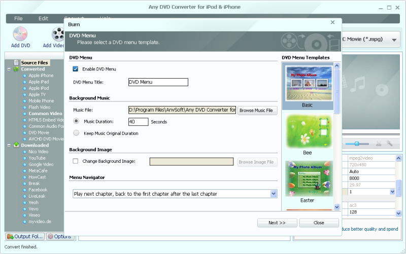Viewport: 406px width, 254px height.
Task: Click the templates list scrollbar thumb
Action: tap(337, 91)
